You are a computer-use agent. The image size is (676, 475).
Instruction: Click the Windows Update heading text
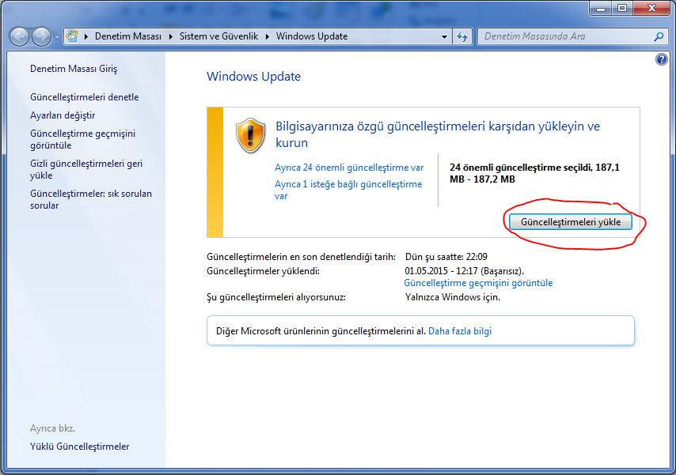tap(253, 76)
